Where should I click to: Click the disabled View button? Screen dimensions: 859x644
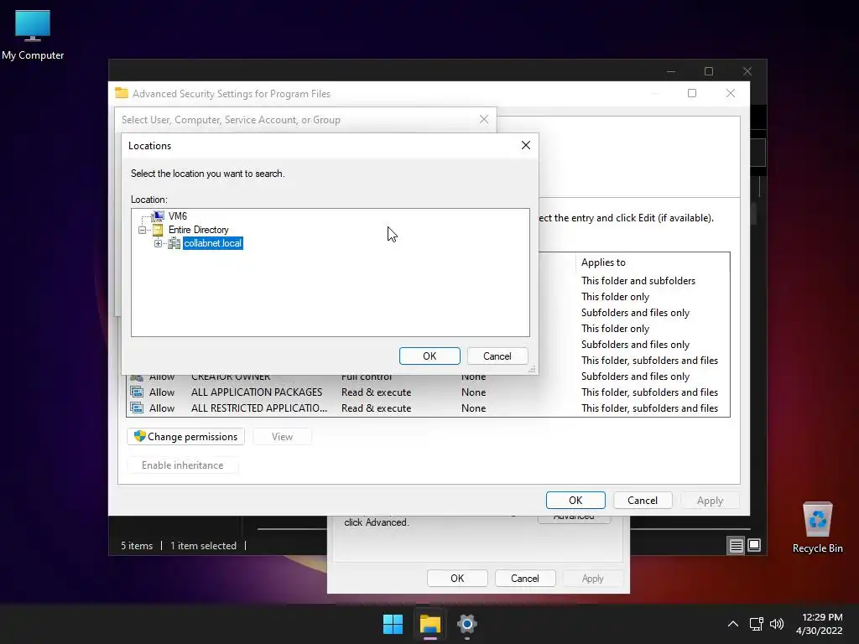[x=282, y=436]
